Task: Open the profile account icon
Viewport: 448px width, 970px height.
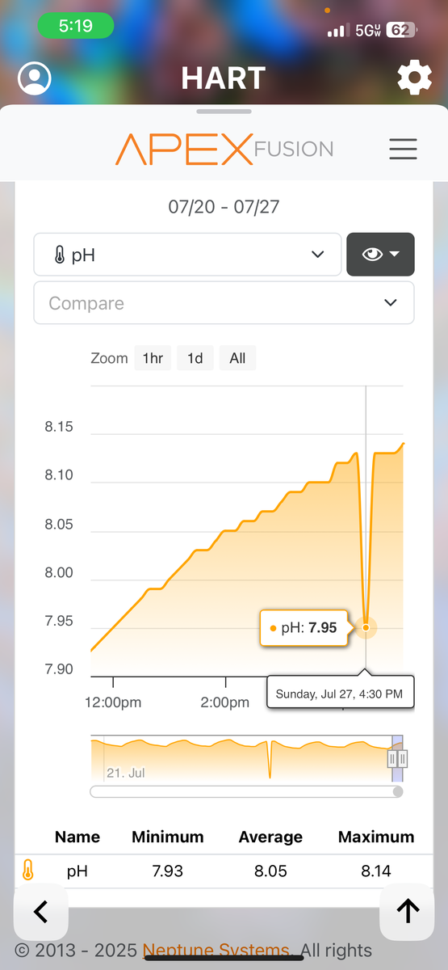Action: 35,78
